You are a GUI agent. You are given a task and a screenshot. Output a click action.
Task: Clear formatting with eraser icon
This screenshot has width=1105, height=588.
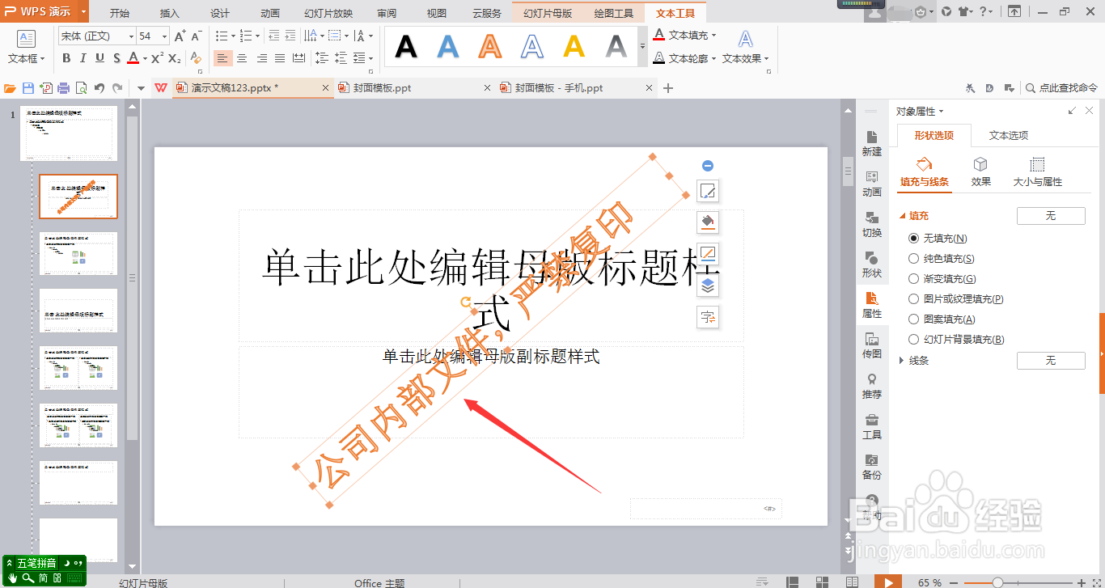195,58
